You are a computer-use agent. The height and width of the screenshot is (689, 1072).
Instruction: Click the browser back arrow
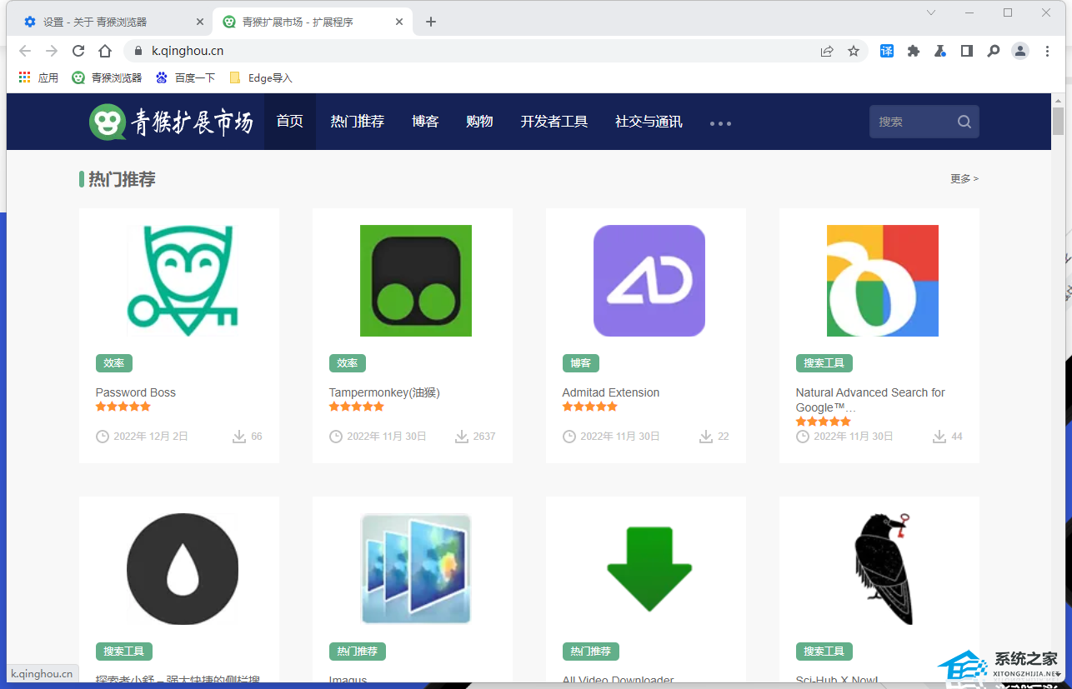click(25, 51)
